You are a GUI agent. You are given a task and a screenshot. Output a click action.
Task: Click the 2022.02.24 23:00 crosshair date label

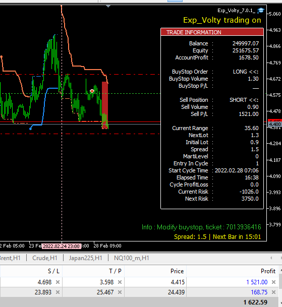pos(62,247)
